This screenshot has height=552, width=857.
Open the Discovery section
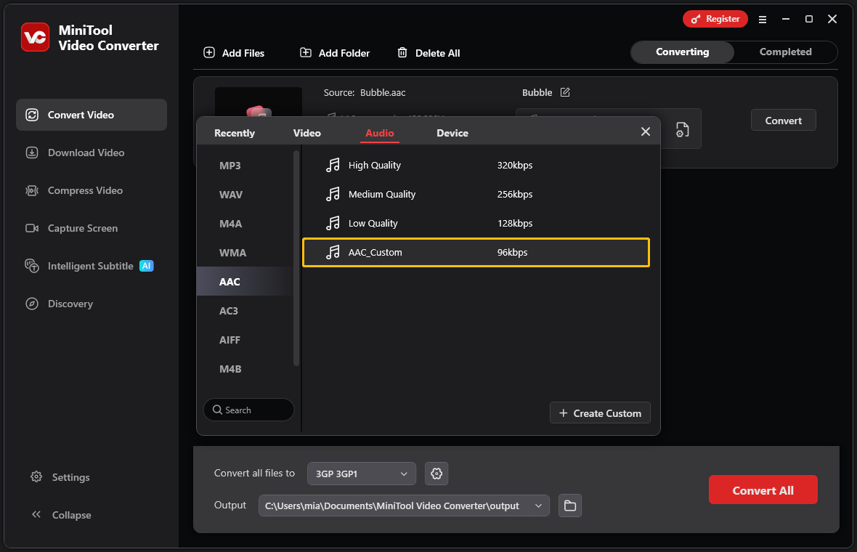tap(92, 304)
